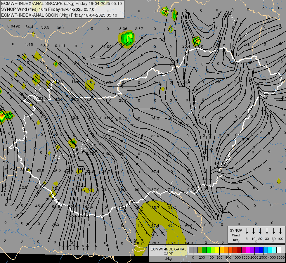Click the 'ECMWF-INDEX-ANAL SBCAPE' header line
This screenshot has height=263, width=286.
pyautogui.click(x=61, y=4)
